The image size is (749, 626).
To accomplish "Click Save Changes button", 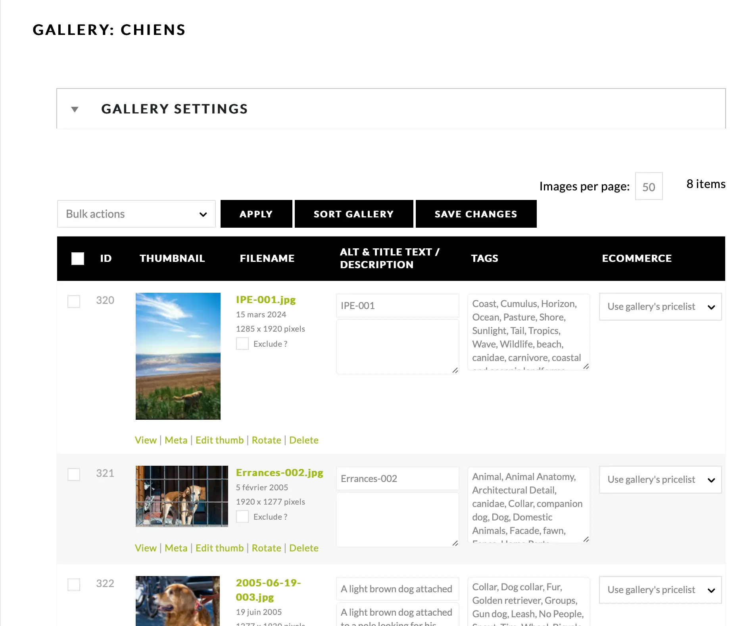I will (476, 214).
